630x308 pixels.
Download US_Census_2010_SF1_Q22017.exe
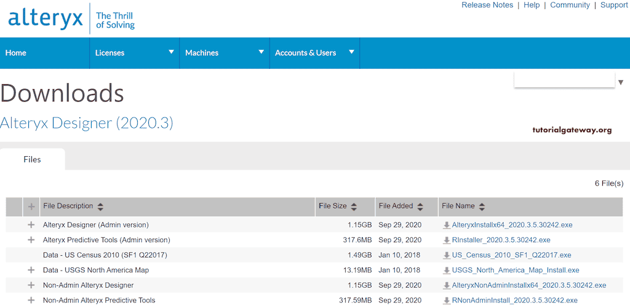pyautogui.click(x=511, y=255)
